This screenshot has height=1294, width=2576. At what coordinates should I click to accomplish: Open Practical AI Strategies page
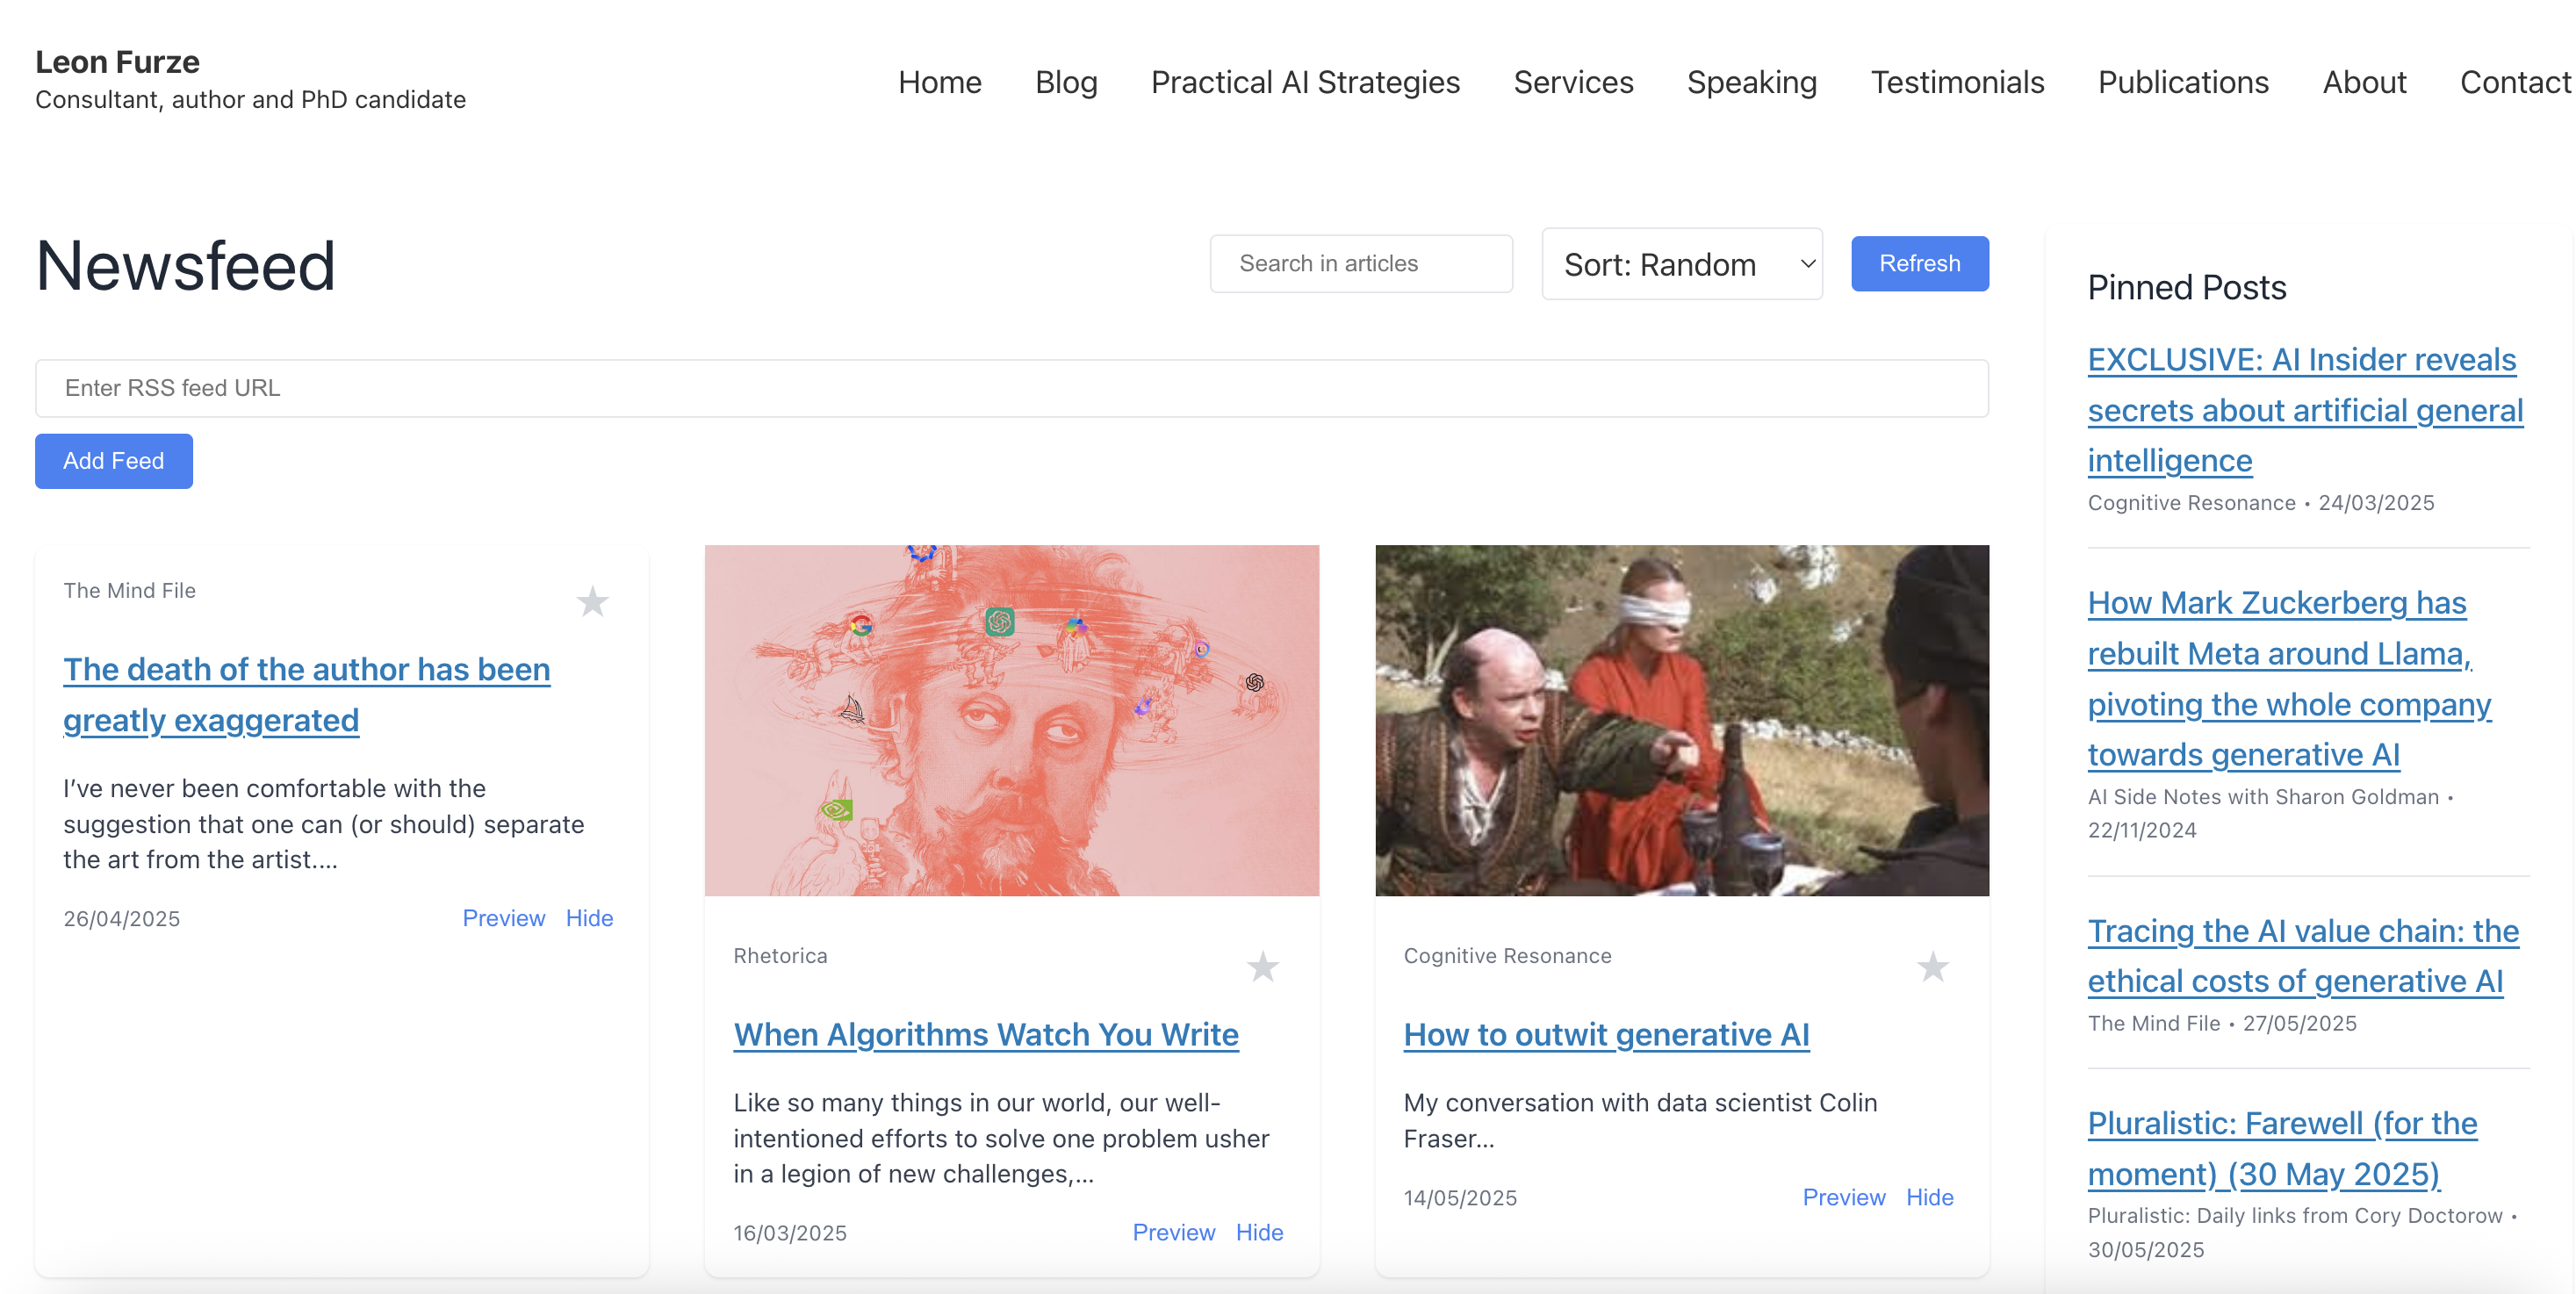1305,82
